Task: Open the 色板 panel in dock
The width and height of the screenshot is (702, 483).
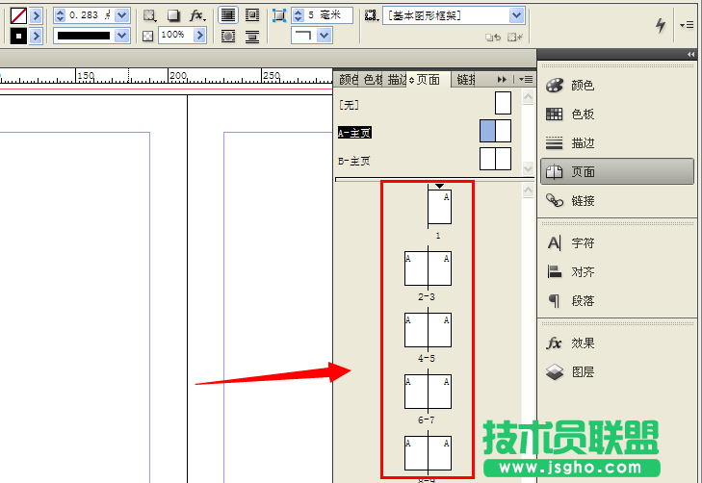Action: 617,114
